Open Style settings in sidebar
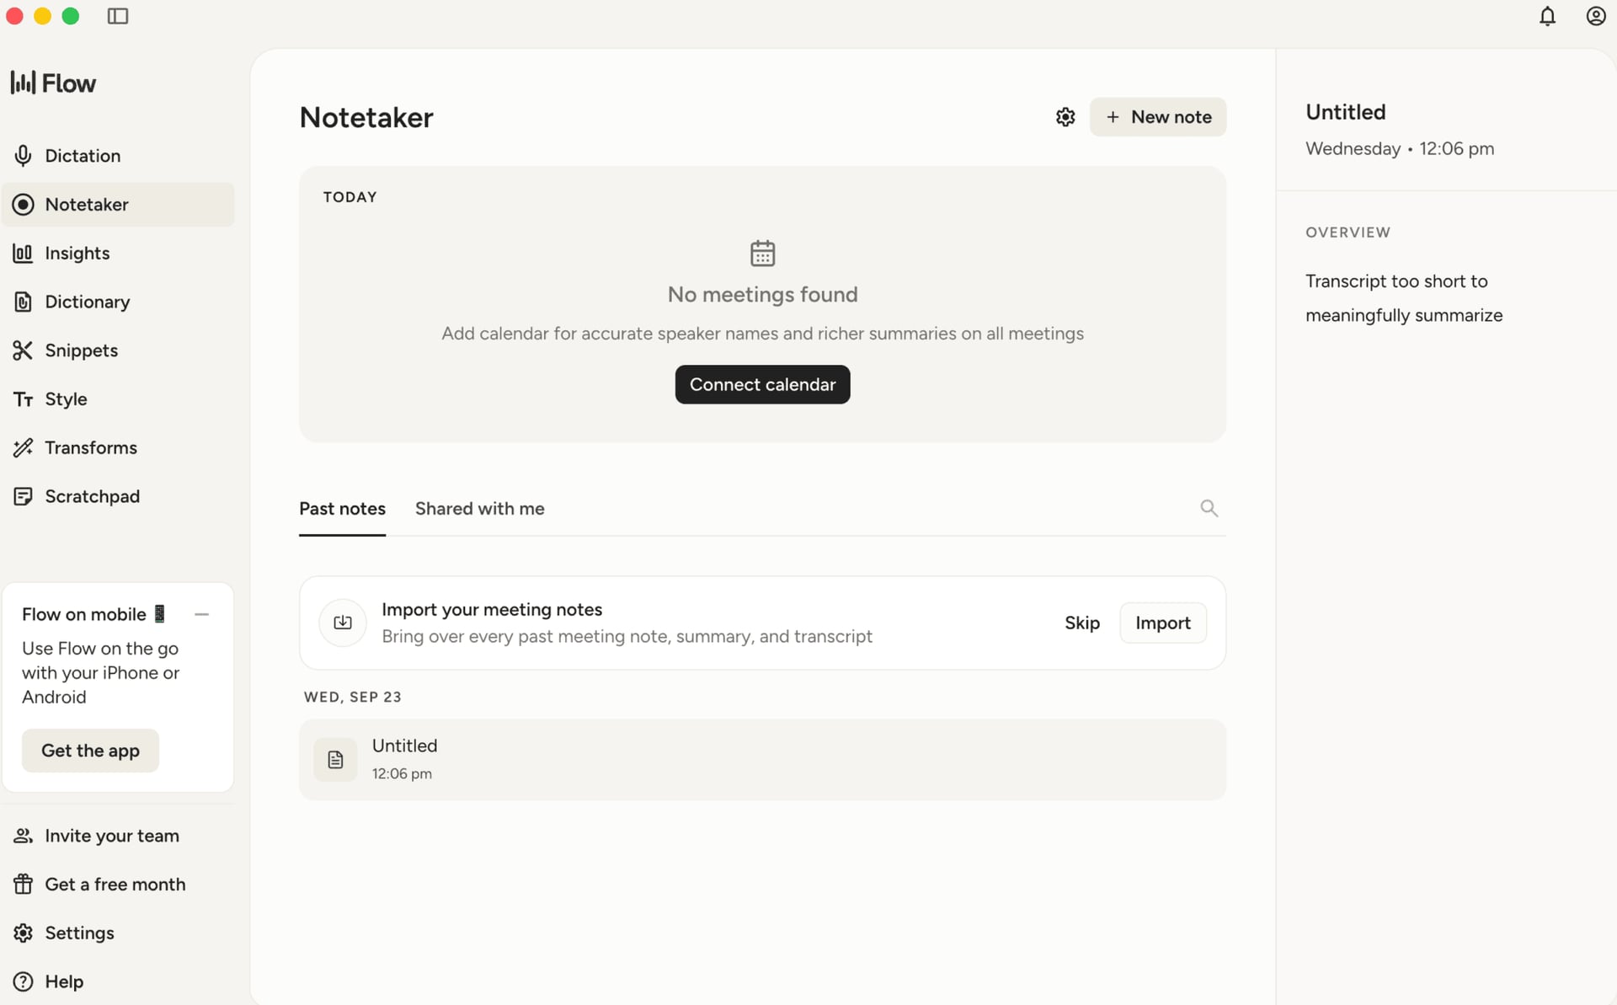The image size is (1617, 1005). pyautogui.click(x=118, y=399)
